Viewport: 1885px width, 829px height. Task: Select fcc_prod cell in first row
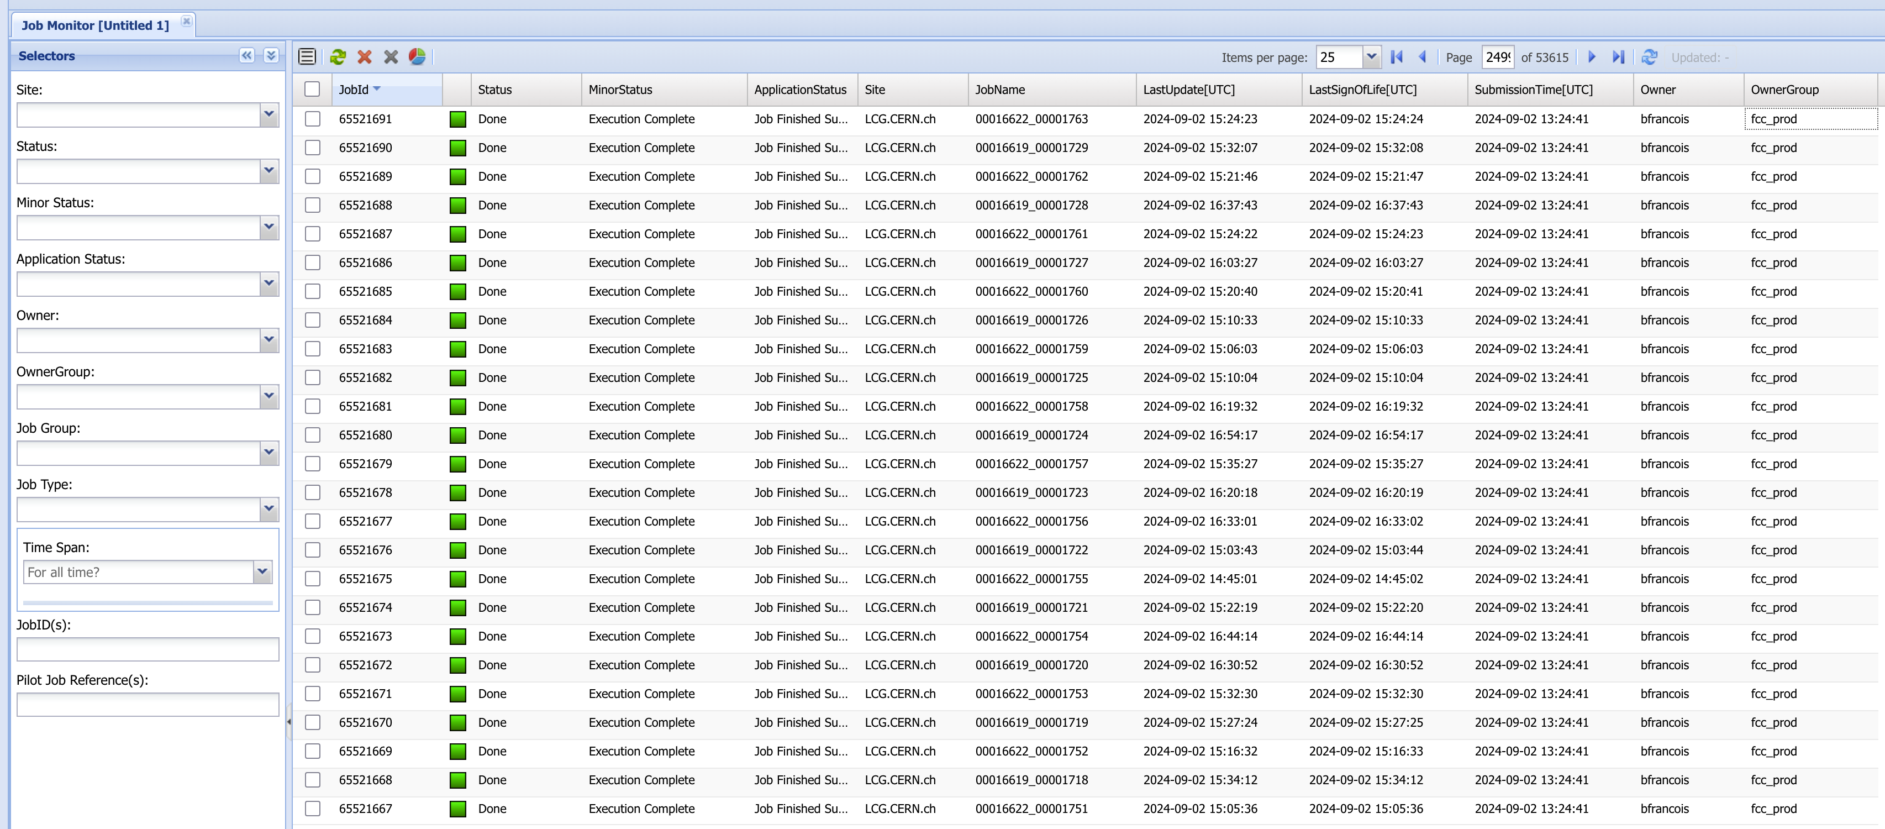click(1810, 119)
